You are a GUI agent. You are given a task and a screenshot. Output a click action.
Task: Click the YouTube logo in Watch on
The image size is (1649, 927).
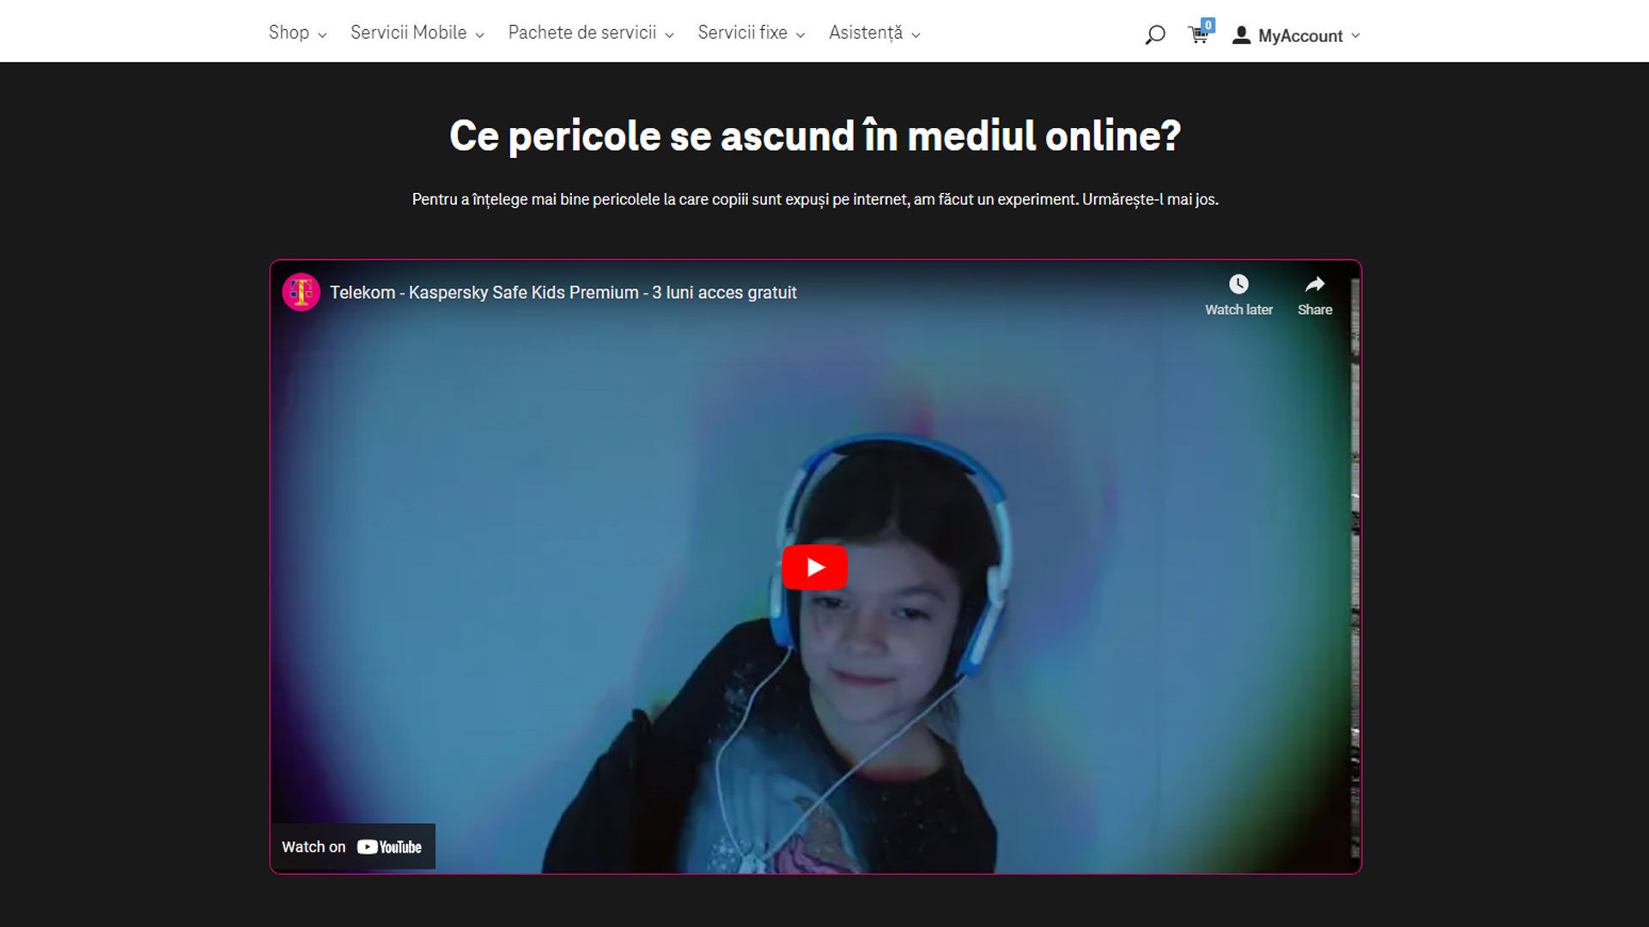click(390, 847)
